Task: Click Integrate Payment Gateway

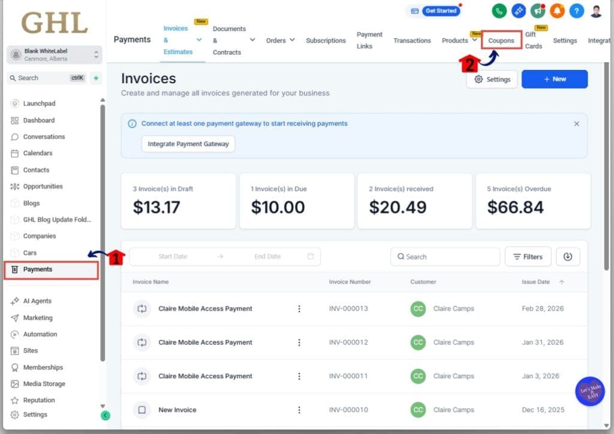Action: pos(187,144)
